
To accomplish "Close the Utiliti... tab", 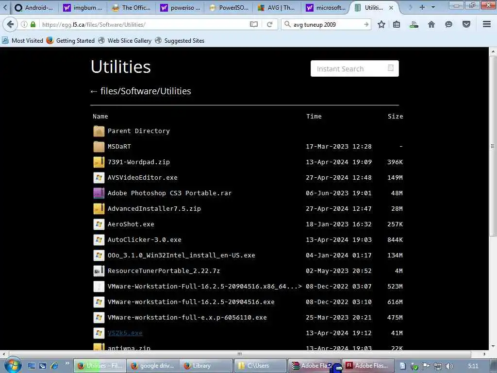I will pos(391,8).
